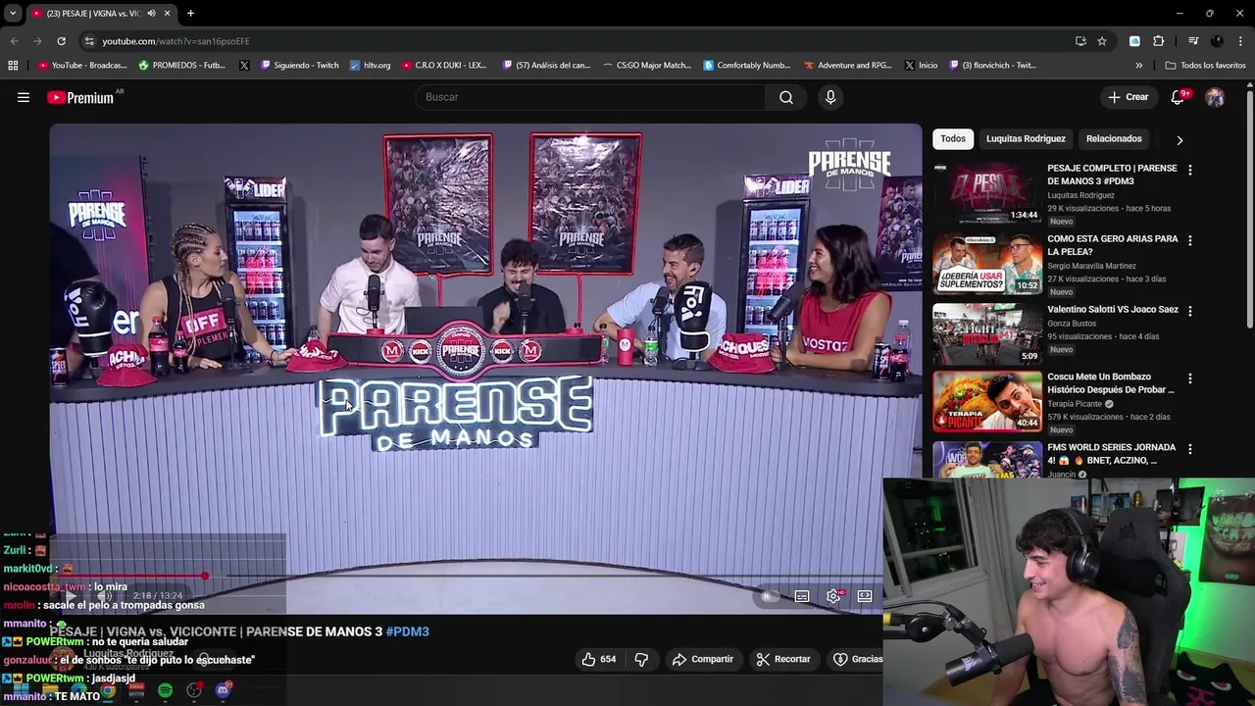Share the video with Compartir
Screen dimensions: 1255x706
pos(702,659)
